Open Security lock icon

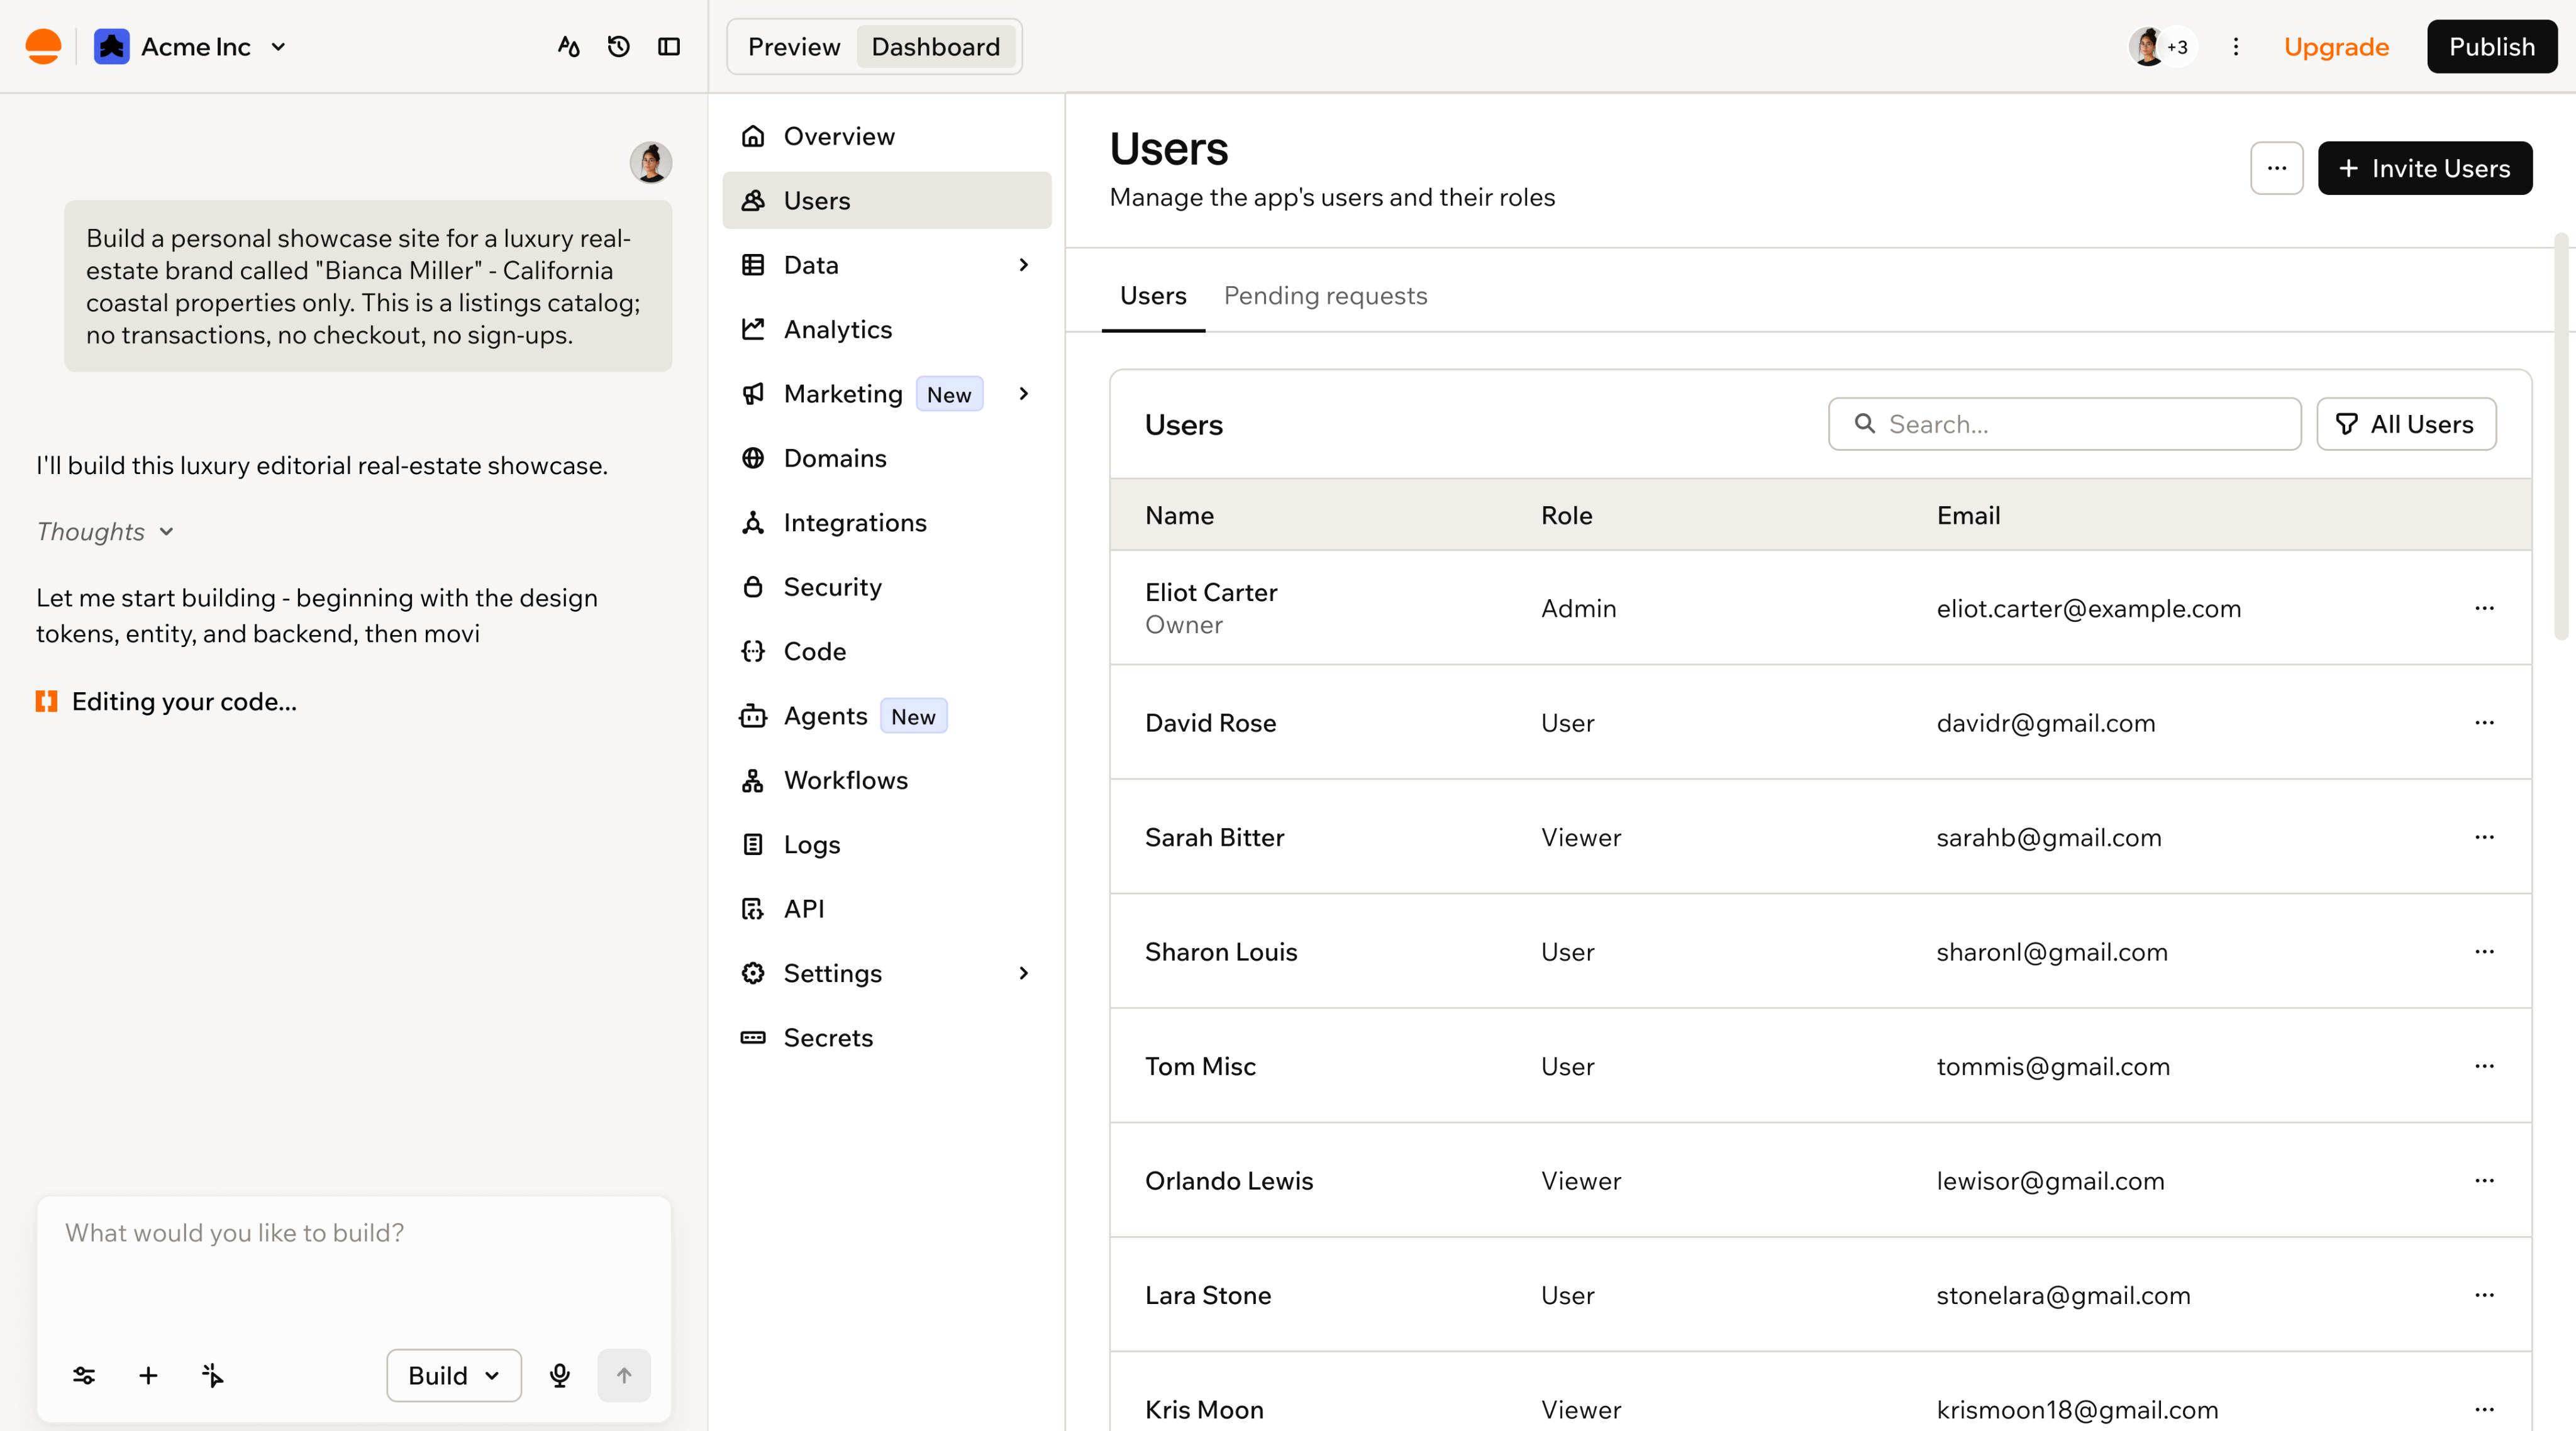point(753,587)
